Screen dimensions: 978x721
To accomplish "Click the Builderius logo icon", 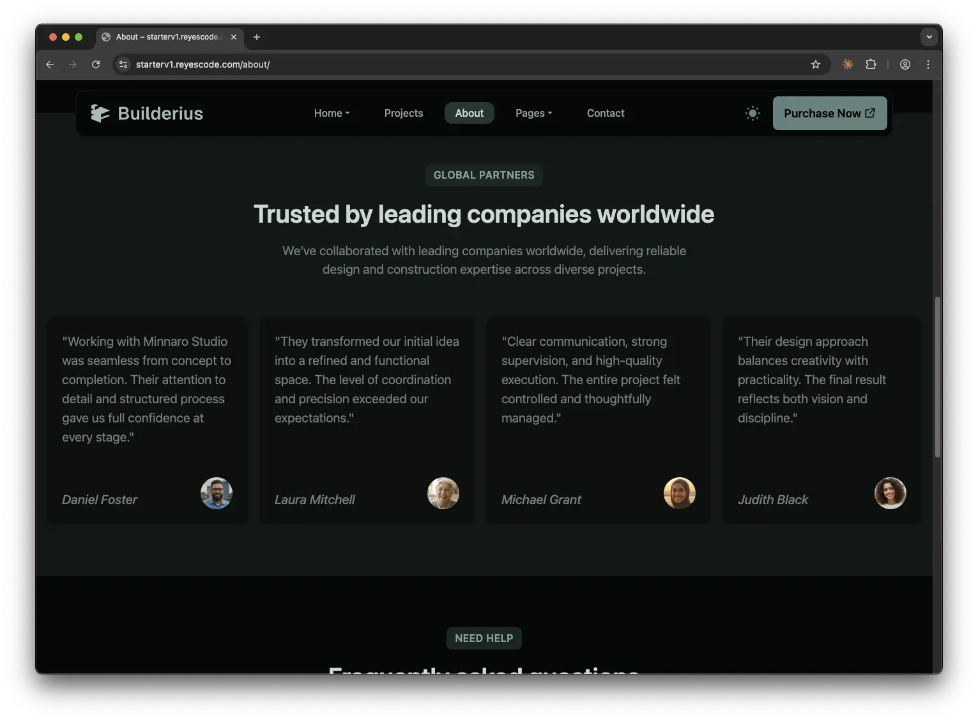I will point(100,113).
